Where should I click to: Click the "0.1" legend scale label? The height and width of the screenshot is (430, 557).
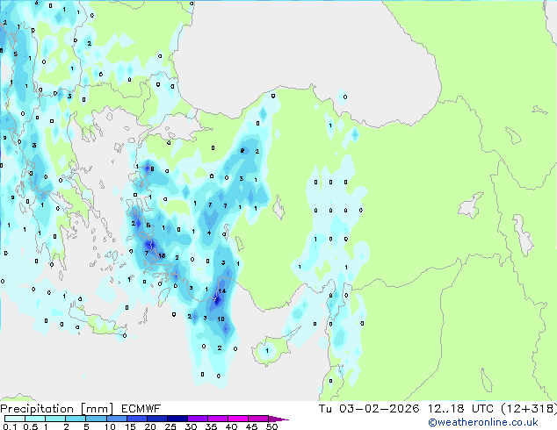point(10,426)
